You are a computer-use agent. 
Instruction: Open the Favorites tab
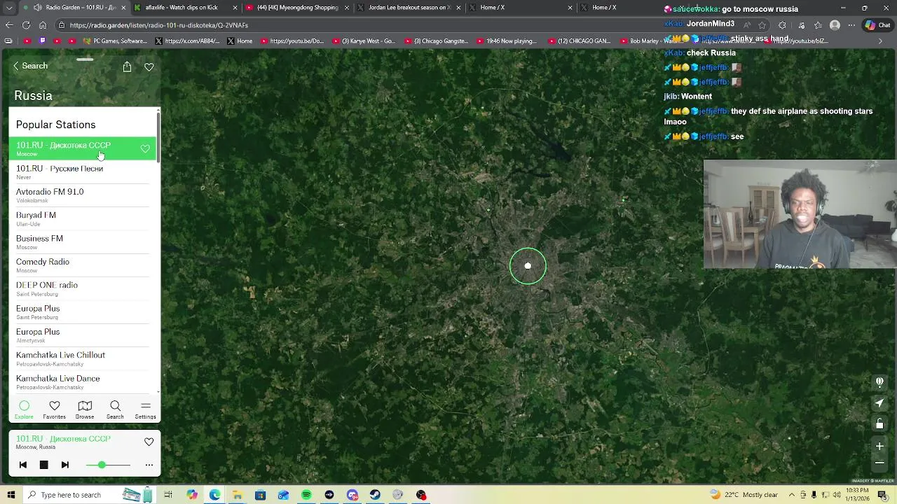pos(54,410)
